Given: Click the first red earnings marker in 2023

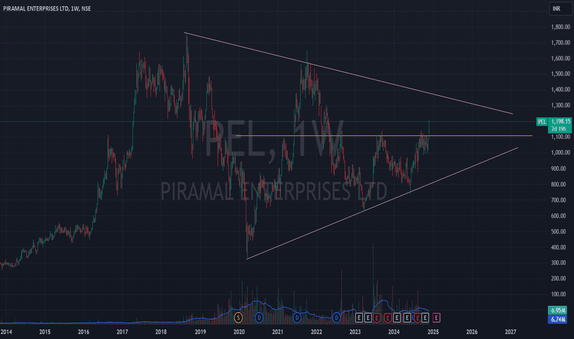Looking at the screenshot, I should (x=377, y=318).
